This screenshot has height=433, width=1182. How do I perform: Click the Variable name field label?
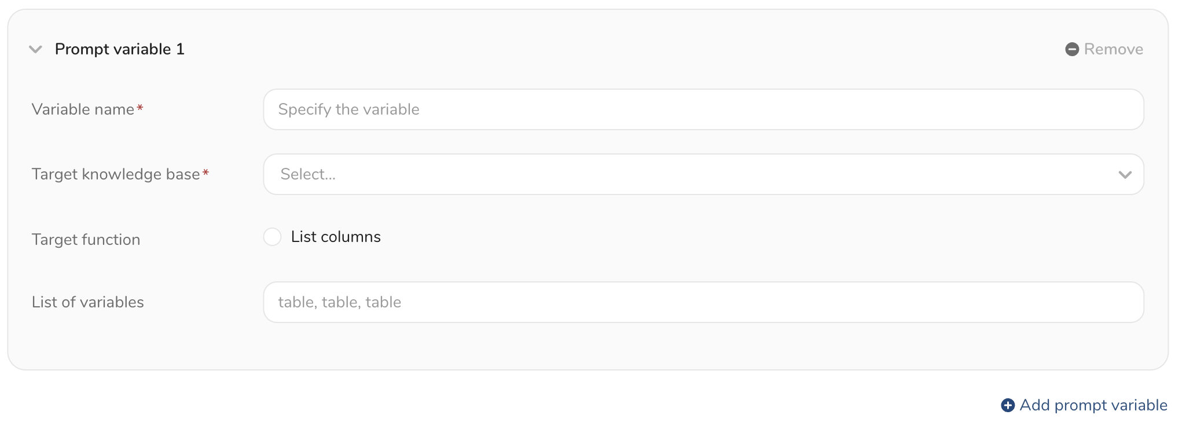pyautogui.click(x=83, y=109)
